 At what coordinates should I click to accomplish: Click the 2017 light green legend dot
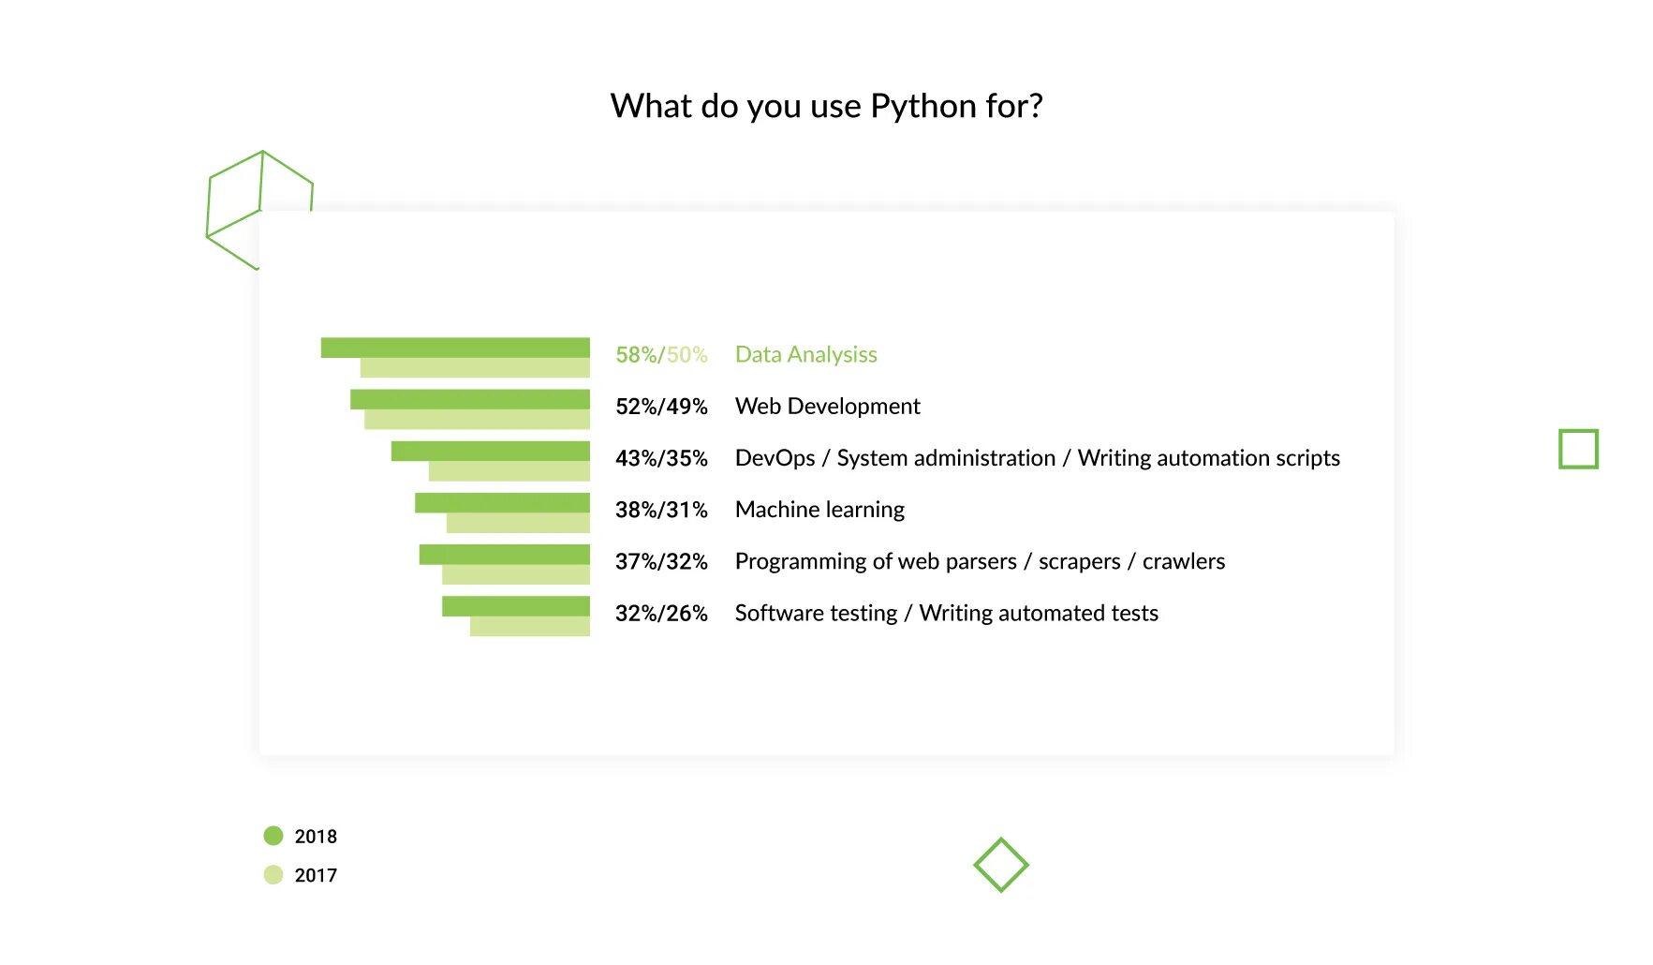tap(273, 875)
